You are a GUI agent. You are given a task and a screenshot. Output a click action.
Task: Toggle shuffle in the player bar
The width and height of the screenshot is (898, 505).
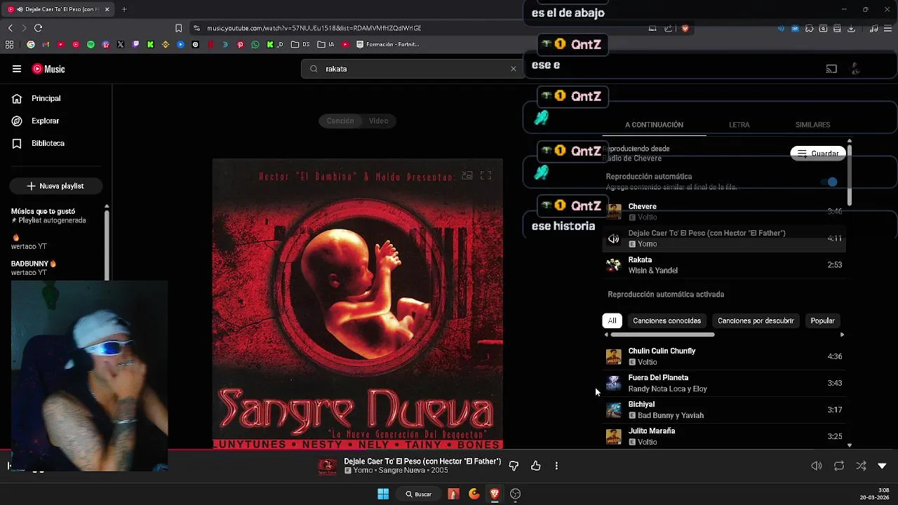(x=861, y=466)
